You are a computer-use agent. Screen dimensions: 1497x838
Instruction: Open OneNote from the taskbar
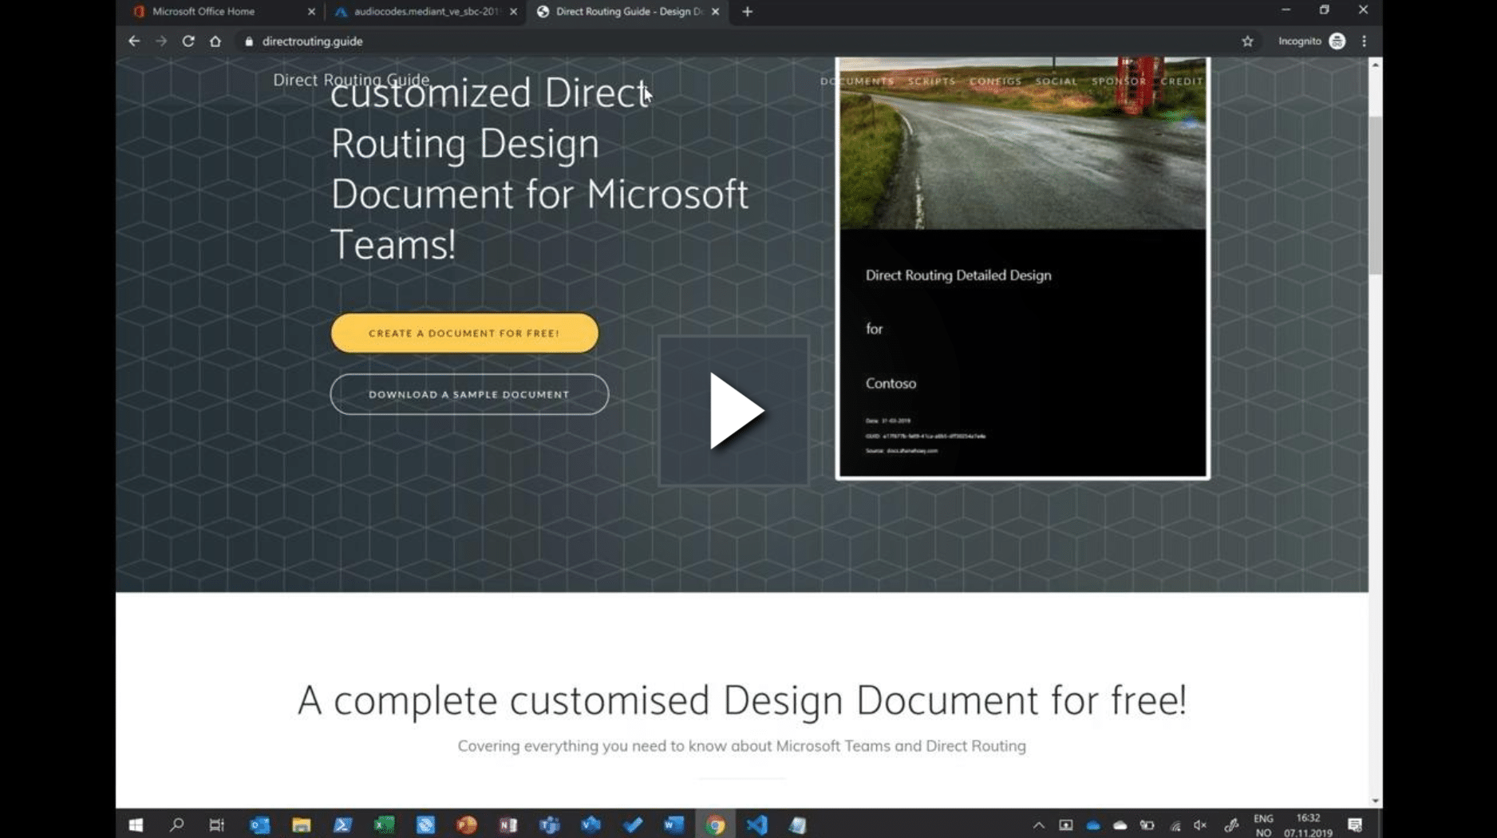(508, 824)
